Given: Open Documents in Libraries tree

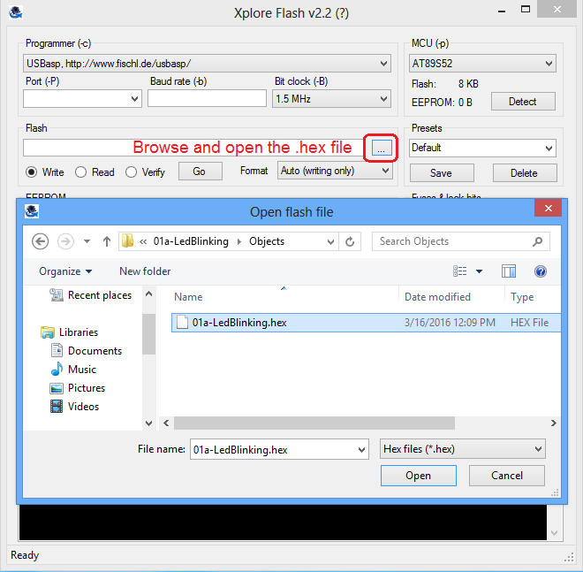Looking at the screenshot, I should pyautogui.click(x=95, y=351).
